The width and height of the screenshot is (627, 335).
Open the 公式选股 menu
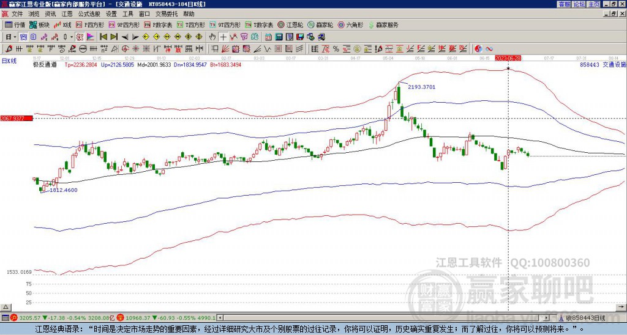[89, 14]
